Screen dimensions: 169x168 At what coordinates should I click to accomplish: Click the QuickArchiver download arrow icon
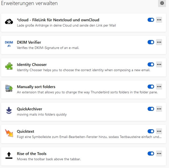coord(9,111)
